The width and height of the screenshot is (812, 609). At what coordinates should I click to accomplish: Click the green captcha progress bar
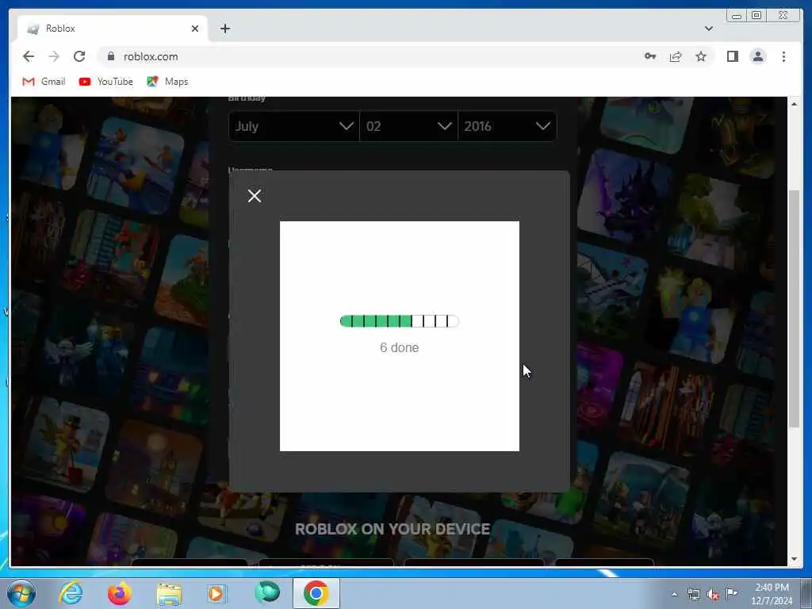tap(400, 321)
